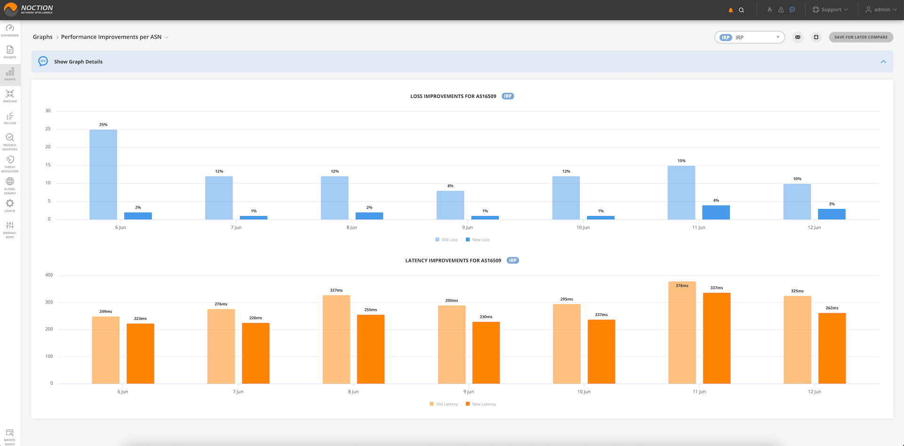
Task: Click the 8% old loss bar for 9 Jun
Action: 450,205
